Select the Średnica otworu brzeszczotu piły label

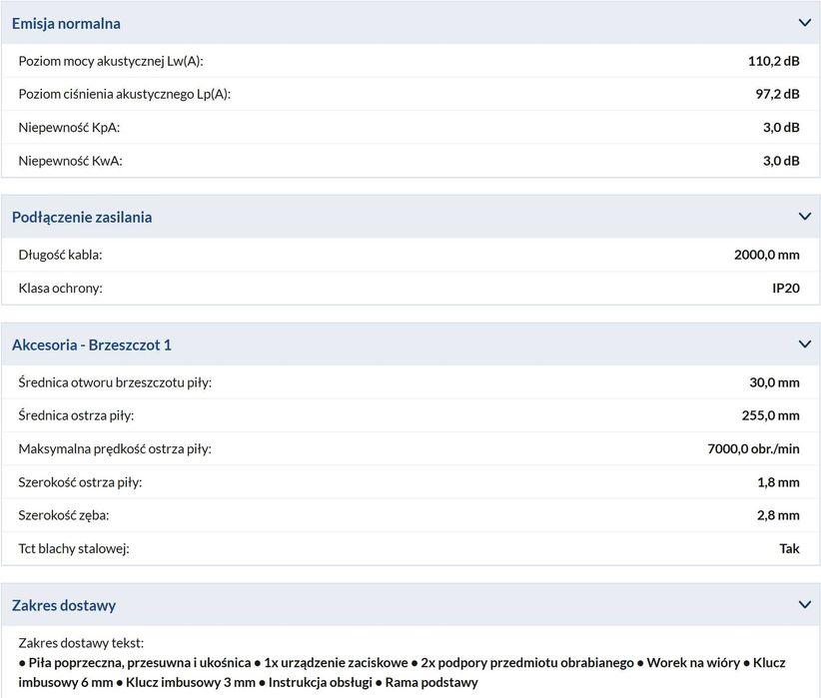tap(115, 382)
